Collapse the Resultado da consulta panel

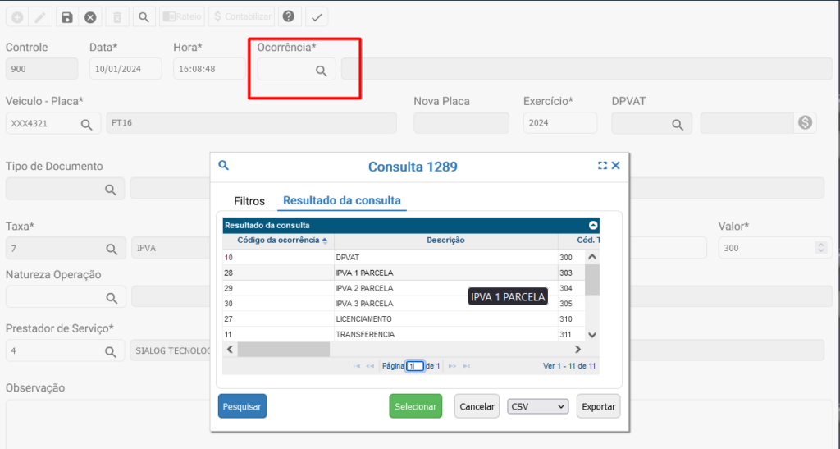click(x=593, y=225)
